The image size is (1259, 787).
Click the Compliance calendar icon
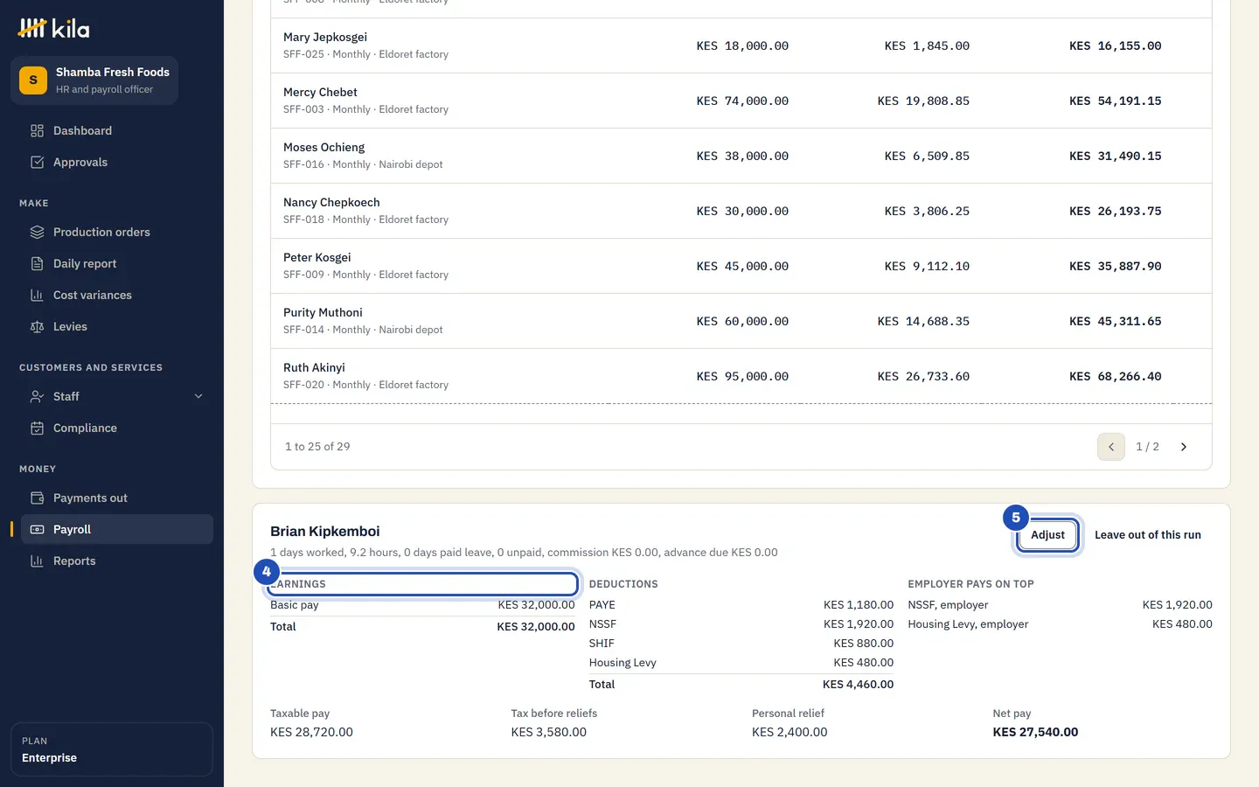click(37, 428)
